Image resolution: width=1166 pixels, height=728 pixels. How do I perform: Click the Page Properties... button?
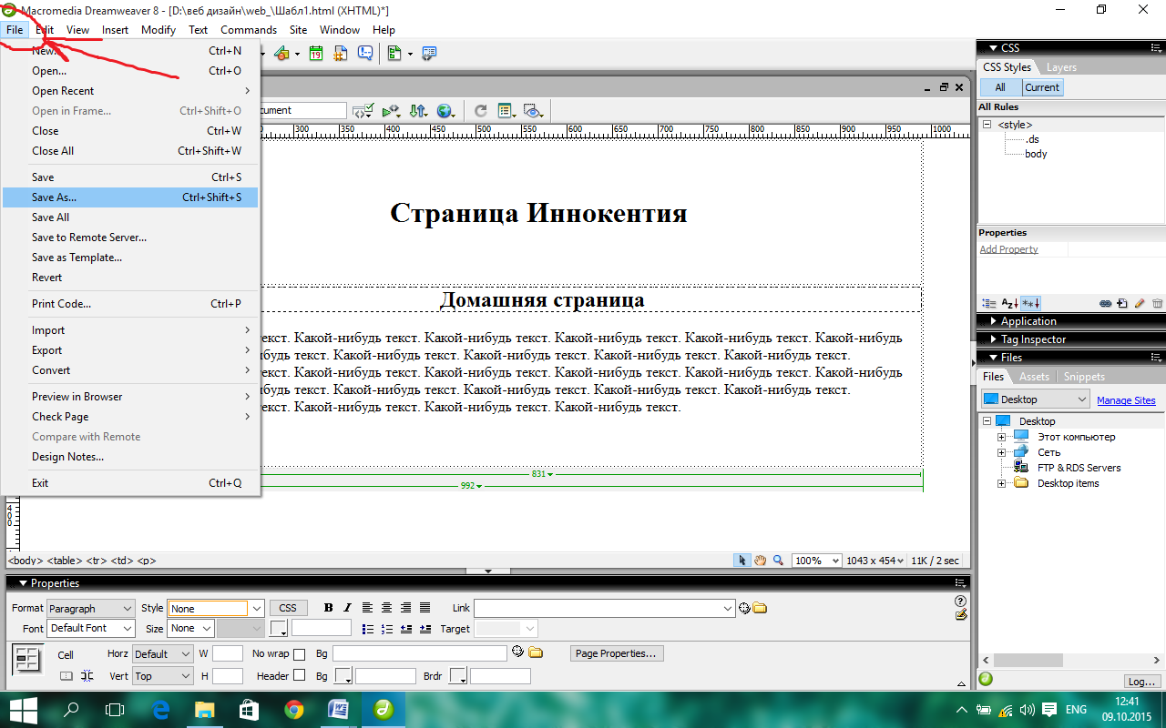[617, 653]
